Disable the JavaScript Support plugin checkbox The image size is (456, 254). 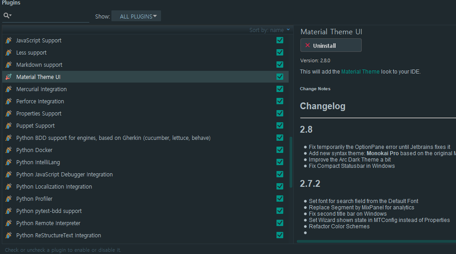(280, 40)
